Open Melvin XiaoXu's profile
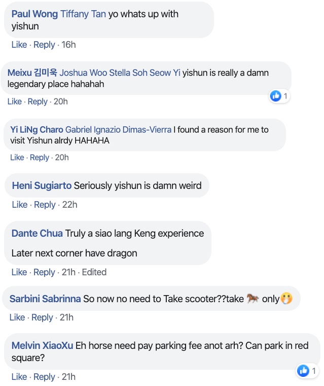Viewport: 324px width, 386px height. [x=42, y=346]
